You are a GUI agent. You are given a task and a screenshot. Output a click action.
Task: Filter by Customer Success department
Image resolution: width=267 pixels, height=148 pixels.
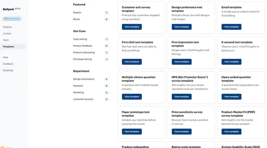pos(83,99)
